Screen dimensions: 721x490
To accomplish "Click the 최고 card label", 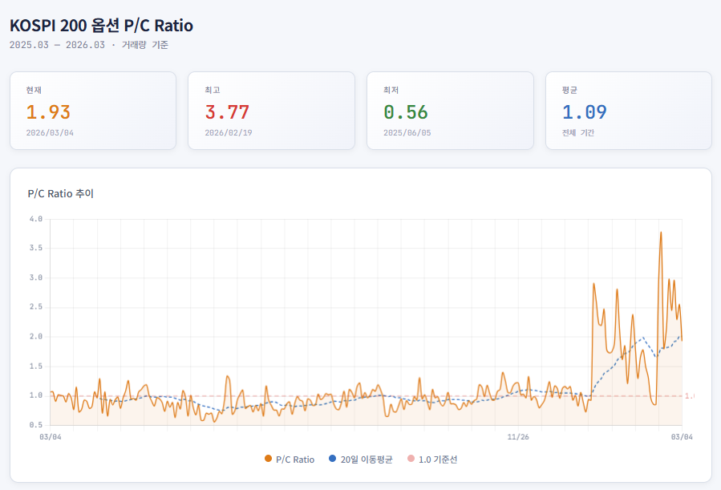I will click(x=213, y=90).
